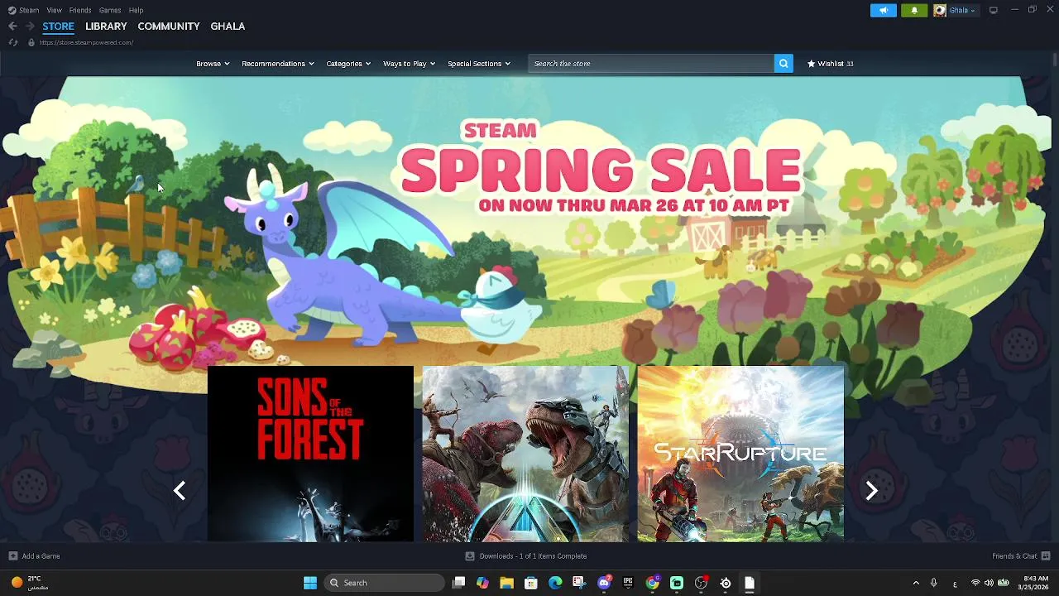The image size is (1059, 596).
Task: Click the blue search magnifier button
Action: click(783, 64)
